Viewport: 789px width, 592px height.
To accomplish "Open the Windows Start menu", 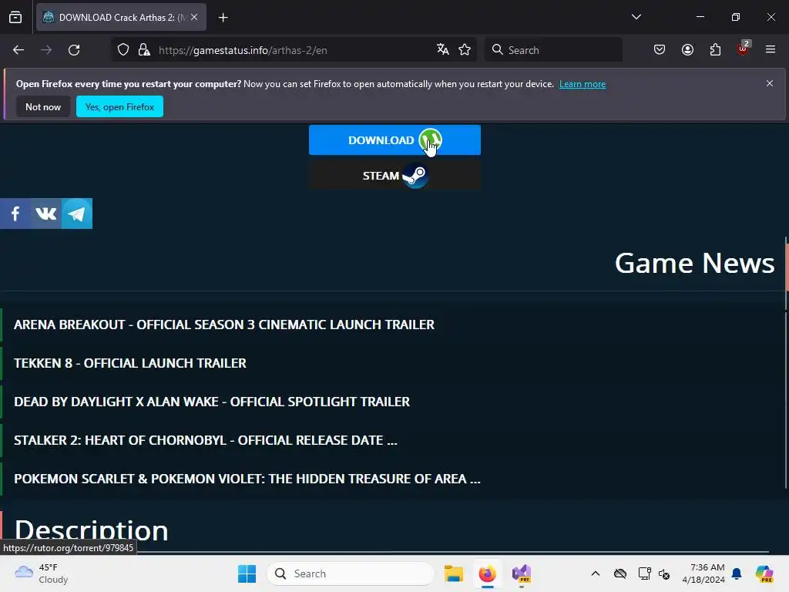I will click(x=247, y=573).
